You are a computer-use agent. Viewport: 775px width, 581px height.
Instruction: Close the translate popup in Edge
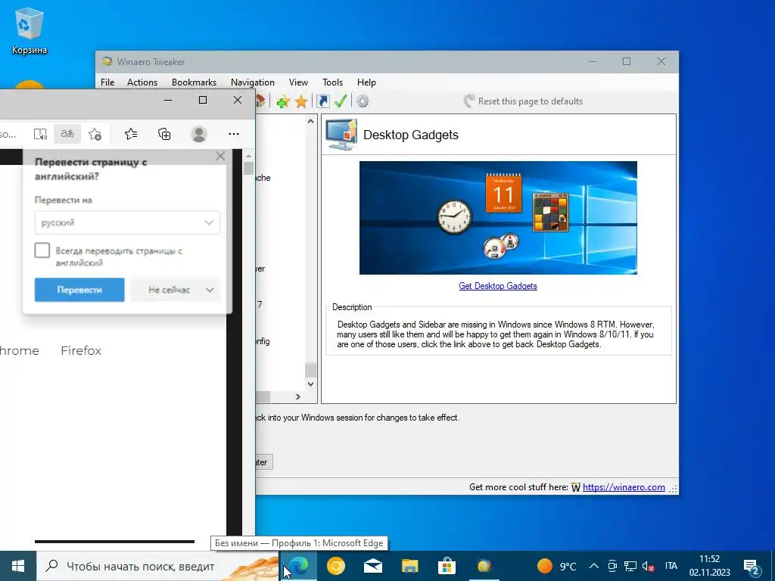(220, 156)
